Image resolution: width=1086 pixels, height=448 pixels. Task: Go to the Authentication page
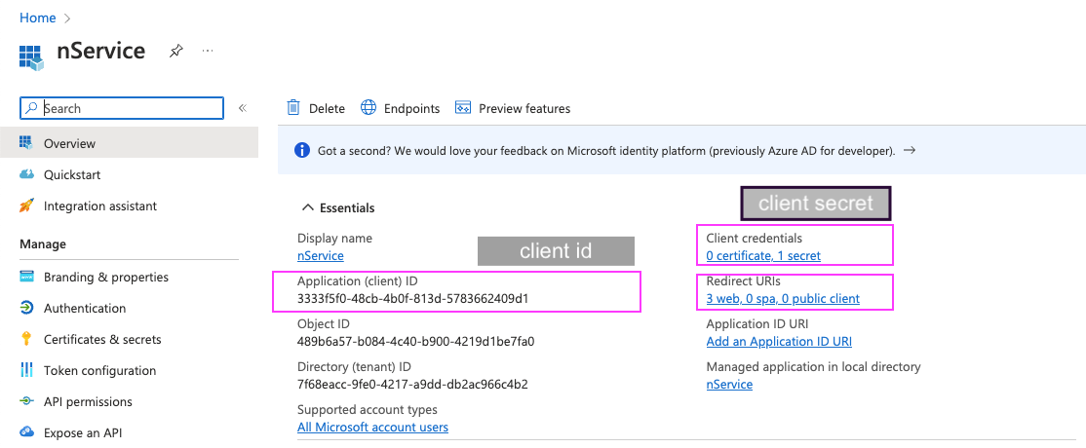(x=84, y=308)
